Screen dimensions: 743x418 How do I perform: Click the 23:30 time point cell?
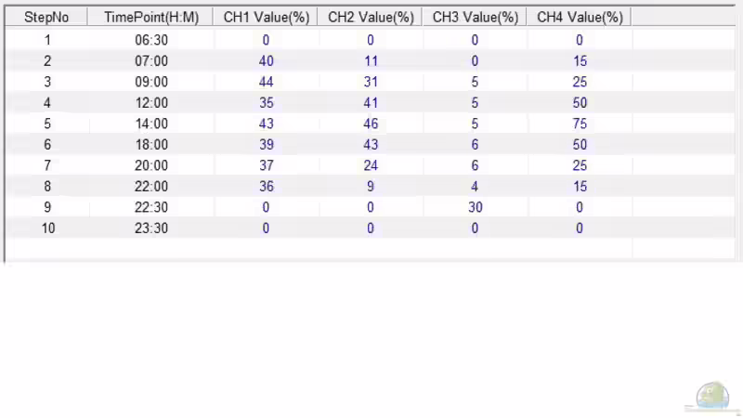[149, 229]
